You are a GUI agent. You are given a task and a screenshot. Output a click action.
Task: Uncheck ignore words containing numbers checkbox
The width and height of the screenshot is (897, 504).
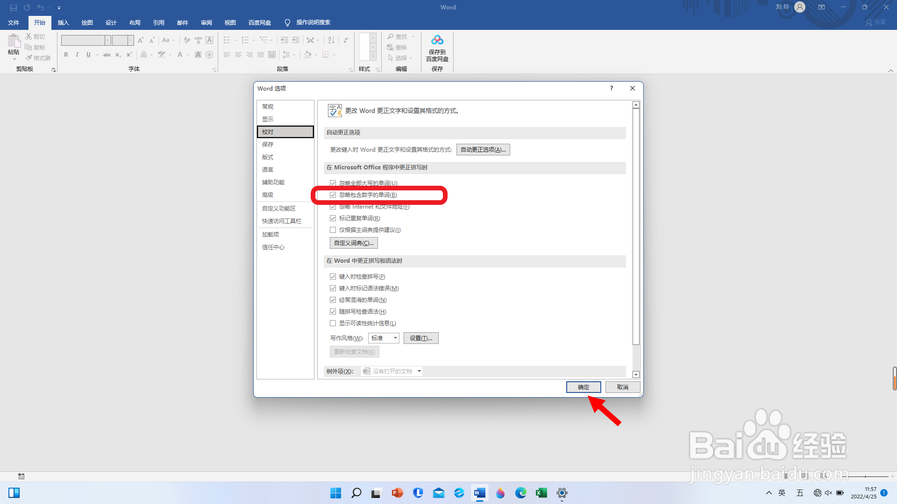pyautogui.click(x=333, y=195)
